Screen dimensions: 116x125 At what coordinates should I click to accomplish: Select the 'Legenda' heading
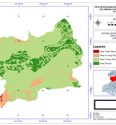(99, 47)
